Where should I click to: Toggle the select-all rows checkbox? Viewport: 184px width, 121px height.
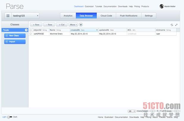point(31,30)
